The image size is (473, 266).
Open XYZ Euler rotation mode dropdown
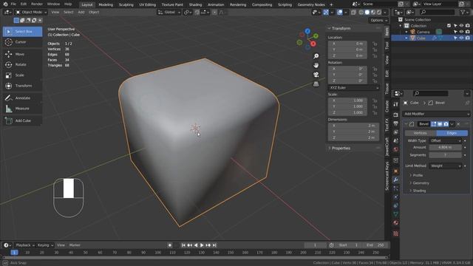tap(353, 88)
